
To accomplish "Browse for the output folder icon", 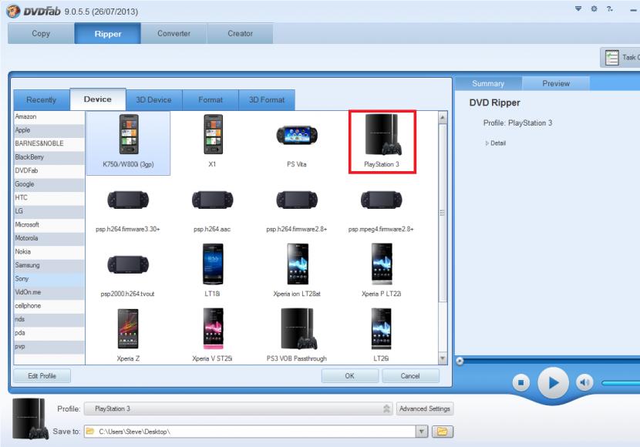I will (x=443, y=432).
